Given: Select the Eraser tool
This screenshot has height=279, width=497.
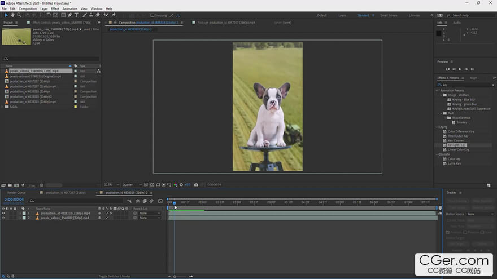Looking at the screenshot, I should (98, 15).
